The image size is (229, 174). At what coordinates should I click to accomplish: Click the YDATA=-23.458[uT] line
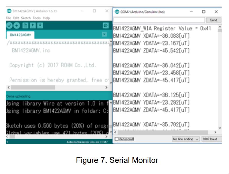(x=151, y=73)
